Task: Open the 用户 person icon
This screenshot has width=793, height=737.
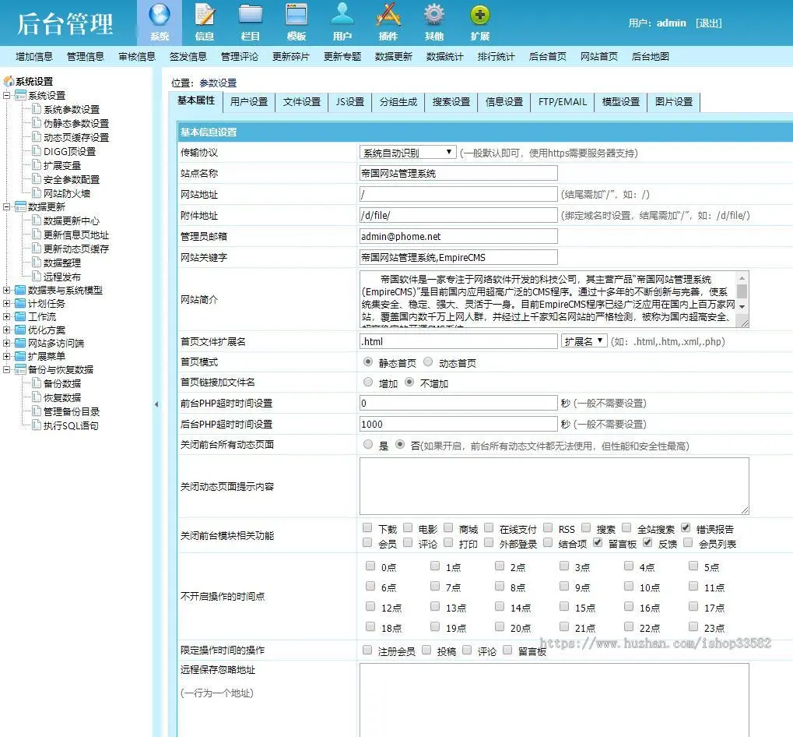Action: 342,15
